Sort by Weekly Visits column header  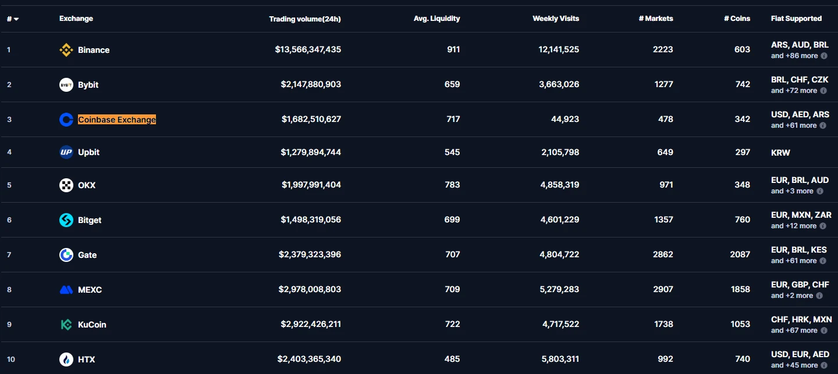click(x=556, y=19)
